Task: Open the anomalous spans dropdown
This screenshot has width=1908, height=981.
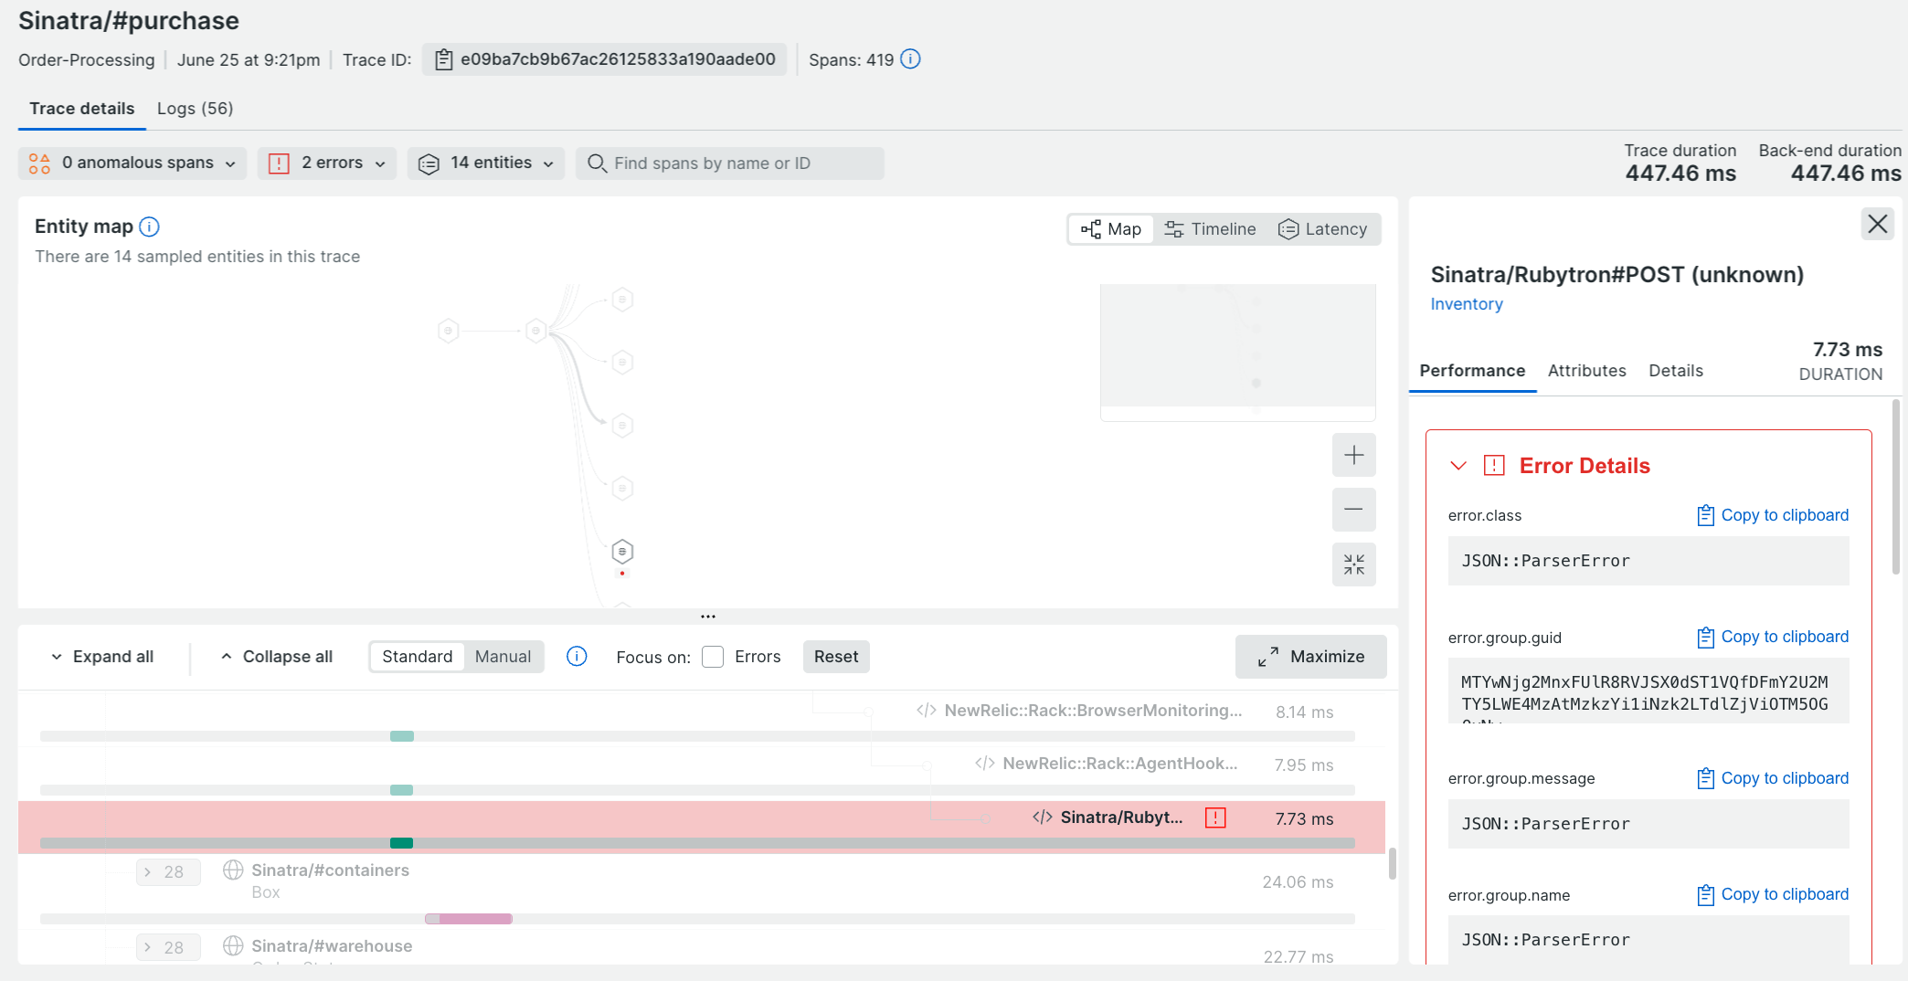Action: coord(132,163)
